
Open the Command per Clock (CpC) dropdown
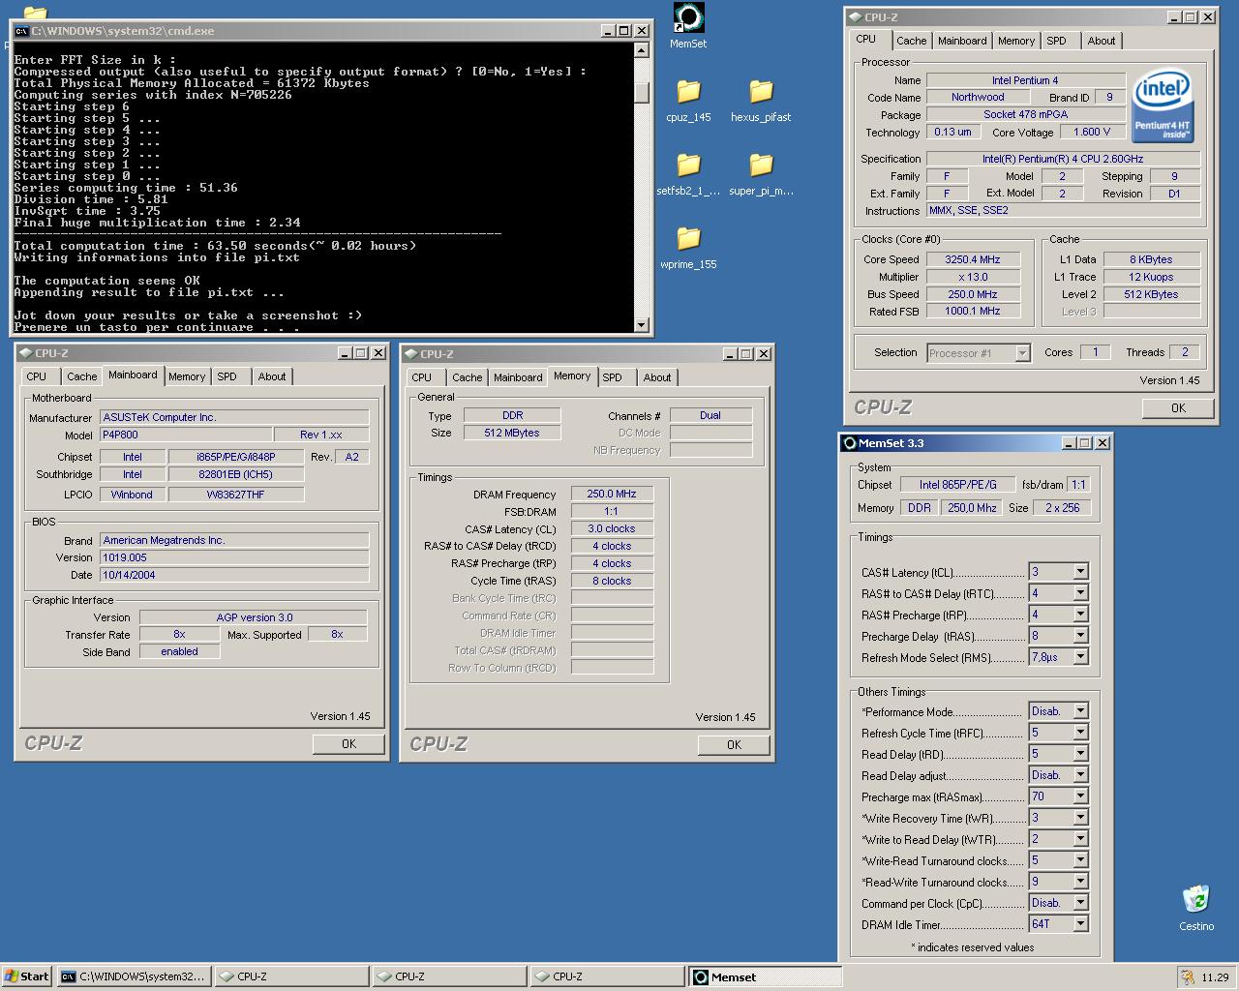point(1080,903)
